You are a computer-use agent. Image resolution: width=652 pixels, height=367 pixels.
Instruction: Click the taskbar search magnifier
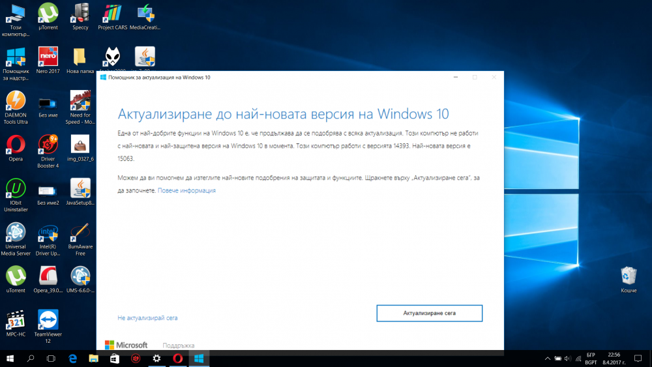[31, 359]
